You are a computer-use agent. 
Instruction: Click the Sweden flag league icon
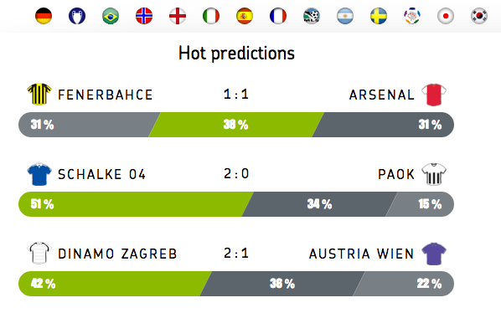pyautogui.click(x=379, y=16)
